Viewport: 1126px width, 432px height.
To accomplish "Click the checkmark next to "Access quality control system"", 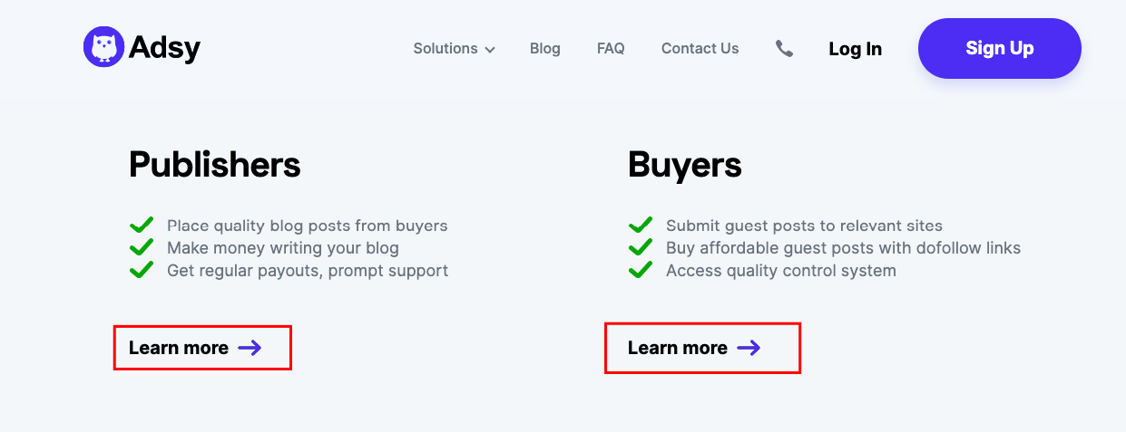I will pyautogui.click(x=641, y=270).
